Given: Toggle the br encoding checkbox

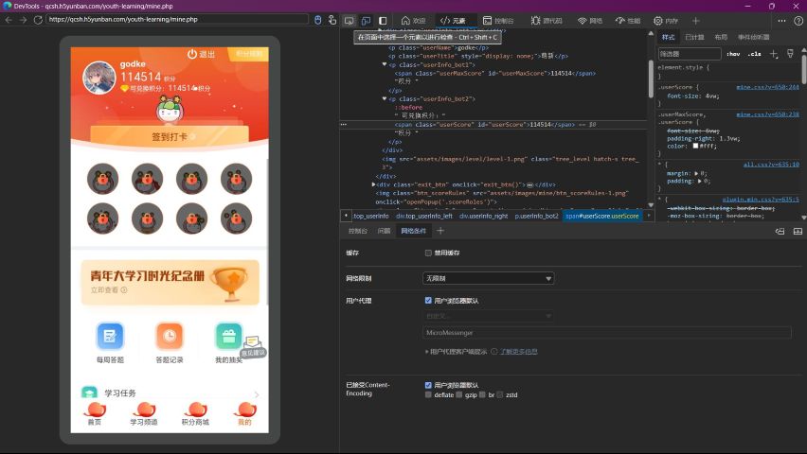Looking at the screenshot, I should pyautogui.click(x=482, y=394).
